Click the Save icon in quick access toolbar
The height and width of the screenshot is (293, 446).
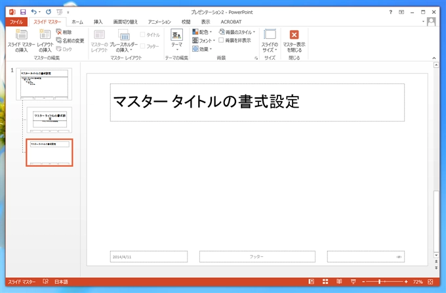click(x=23, y=12)
